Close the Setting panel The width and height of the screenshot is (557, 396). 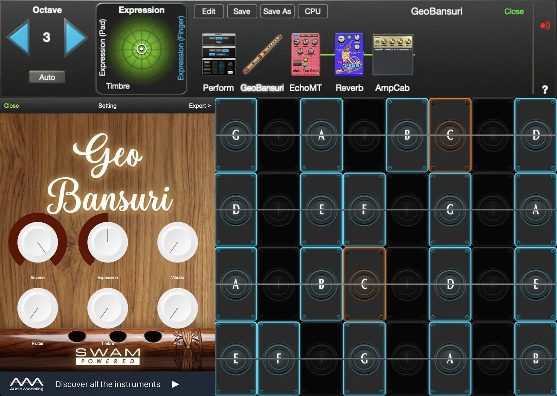click(12, 106)
